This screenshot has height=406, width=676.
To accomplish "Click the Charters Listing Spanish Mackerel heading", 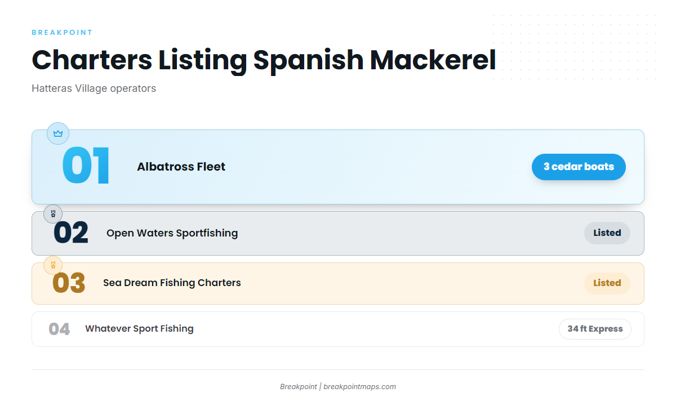I will pyautogui.click(x=264, y=60).
